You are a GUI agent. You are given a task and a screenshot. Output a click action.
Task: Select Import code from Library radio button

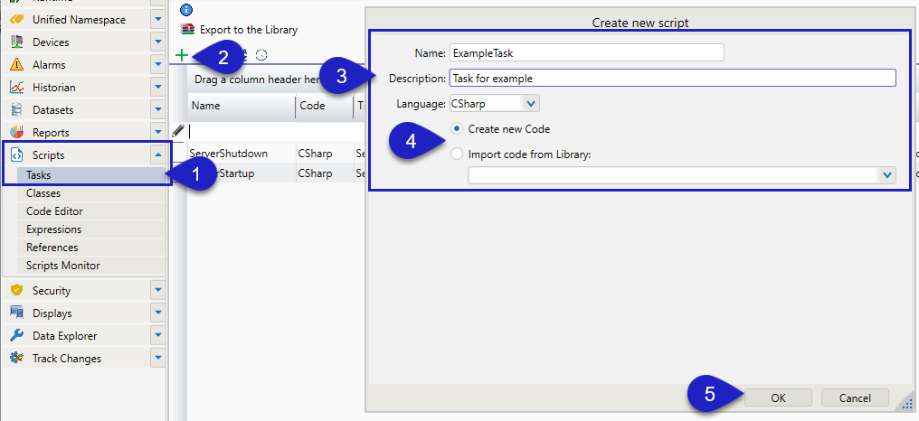point(457,154)
